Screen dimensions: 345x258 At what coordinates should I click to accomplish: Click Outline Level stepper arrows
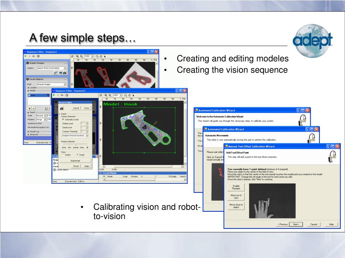pos(87,124)
